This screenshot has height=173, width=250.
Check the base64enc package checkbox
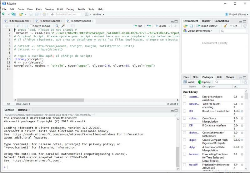point(184,104)
